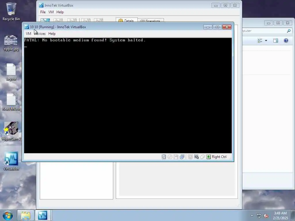Click the hard disk activity indicator in VM status bar
The image size is (295, 221).
[164, 157]
